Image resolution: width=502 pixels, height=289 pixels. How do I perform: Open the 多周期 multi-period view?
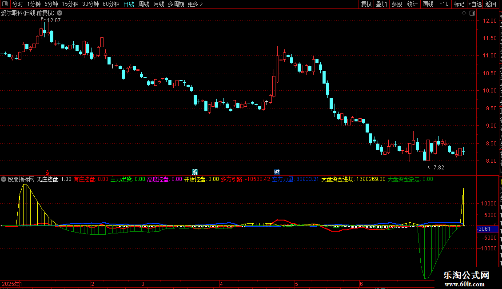176,4
